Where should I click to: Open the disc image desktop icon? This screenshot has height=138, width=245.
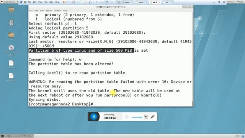point(11,48)
